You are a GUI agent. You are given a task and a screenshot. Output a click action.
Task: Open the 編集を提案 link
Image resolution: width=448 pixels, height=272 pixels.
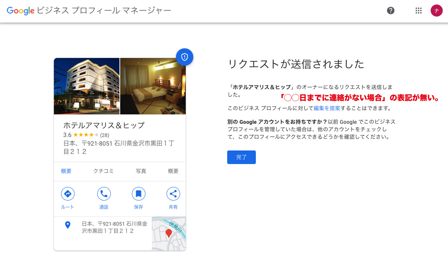(327, 108)
